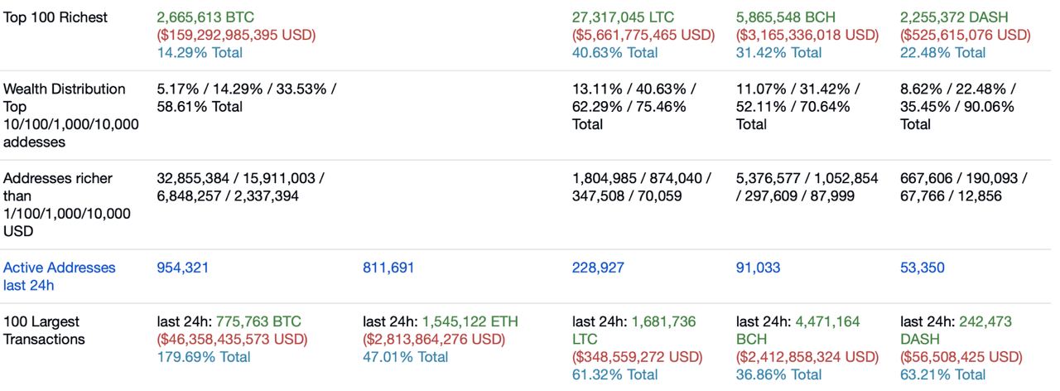The height and width of the screenshot is (391, 1060).
Task: Select the 242,473 DASH last 24h amount
Action: click(956, 331)
